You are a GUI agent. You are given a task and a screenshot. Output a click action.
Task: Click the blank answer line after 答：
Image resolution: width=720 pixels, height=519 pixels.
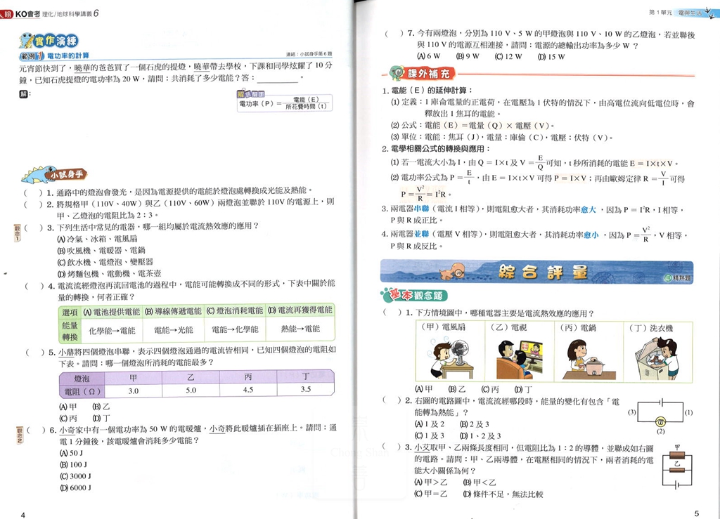pos(277,80)
